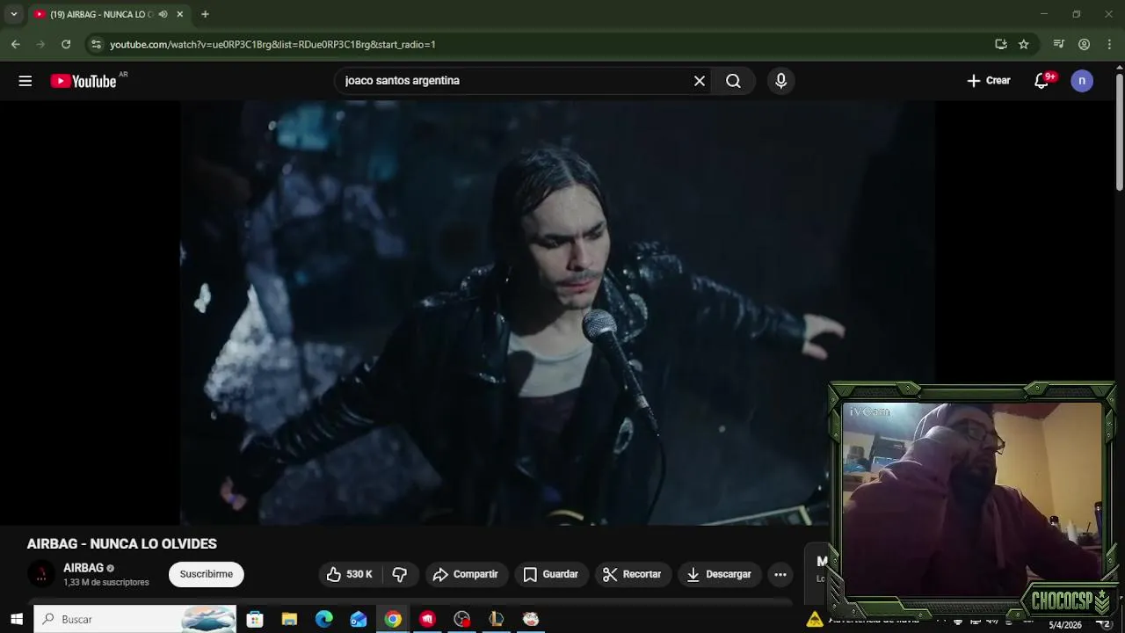The height and width of the screenshot is (633, 1125).
Task: Open the Windows Start menu
Action: (16, 619)
